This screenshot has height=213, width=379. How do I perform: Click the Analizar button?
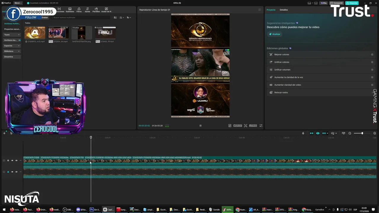(x=274, y=34)
